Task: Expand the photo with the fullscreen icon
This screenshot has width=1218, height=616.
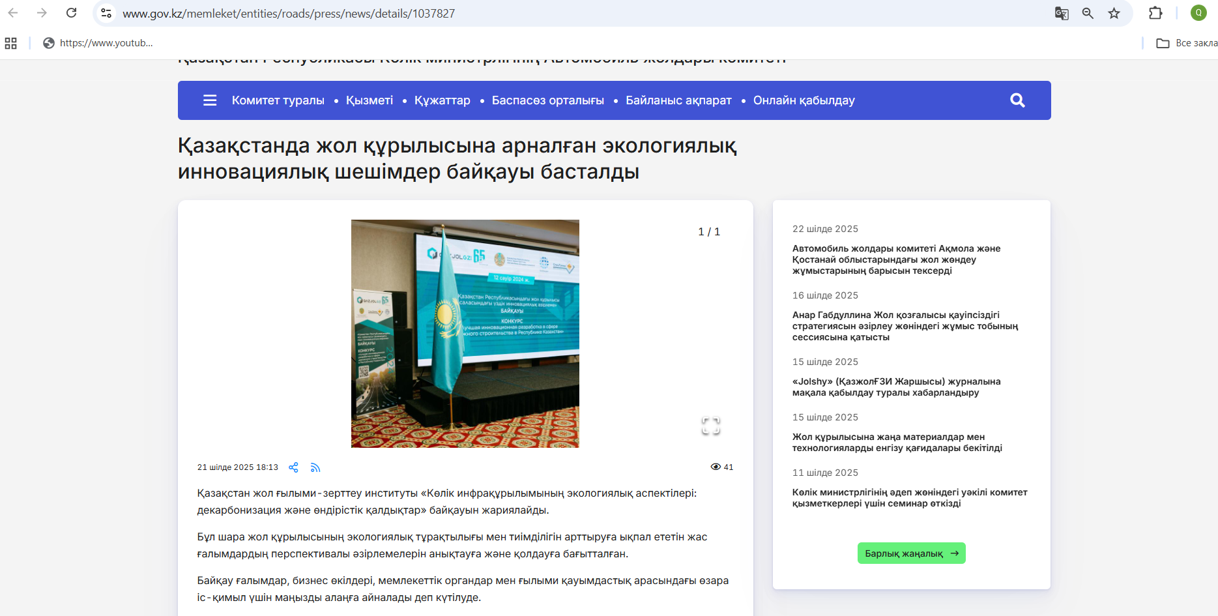Action: pyautogui.click(x=711, y=426)
